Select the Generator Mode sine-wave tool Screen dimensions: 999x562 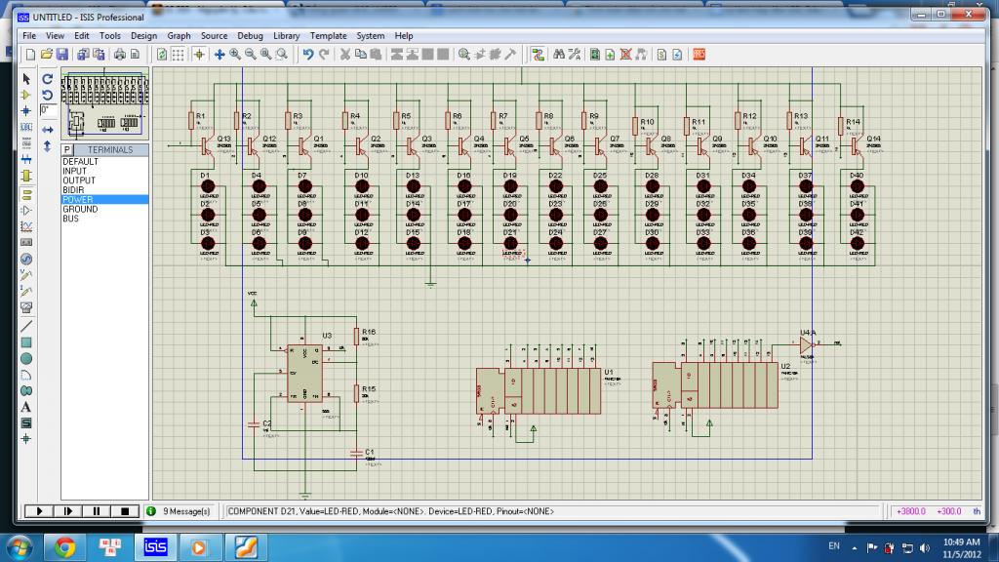[26, 259]
